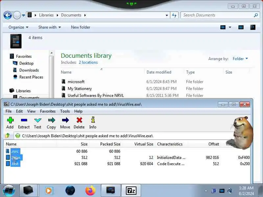Sort 7-Zip list by Offset column

point(213,144)
